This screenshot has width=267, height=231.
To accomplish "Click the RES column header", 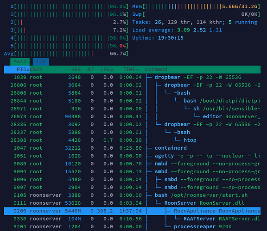I will (x=76, y=69).
